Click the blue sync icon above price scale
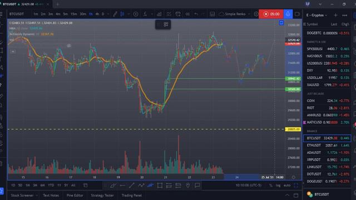The image size is (356, 200). click(281, 23)
